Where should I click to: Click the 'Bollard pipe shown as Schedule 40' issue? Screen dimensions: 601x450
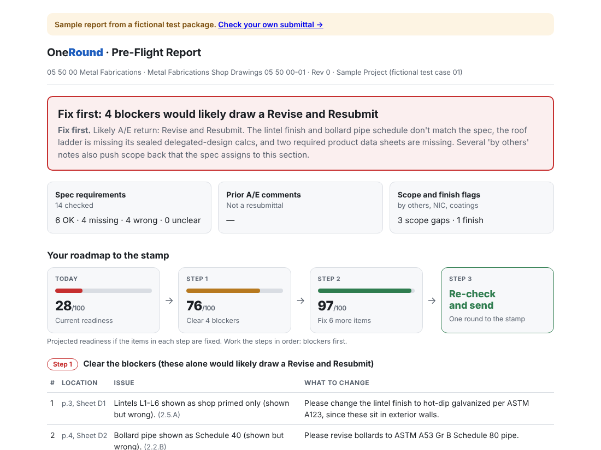click(198, 441)
